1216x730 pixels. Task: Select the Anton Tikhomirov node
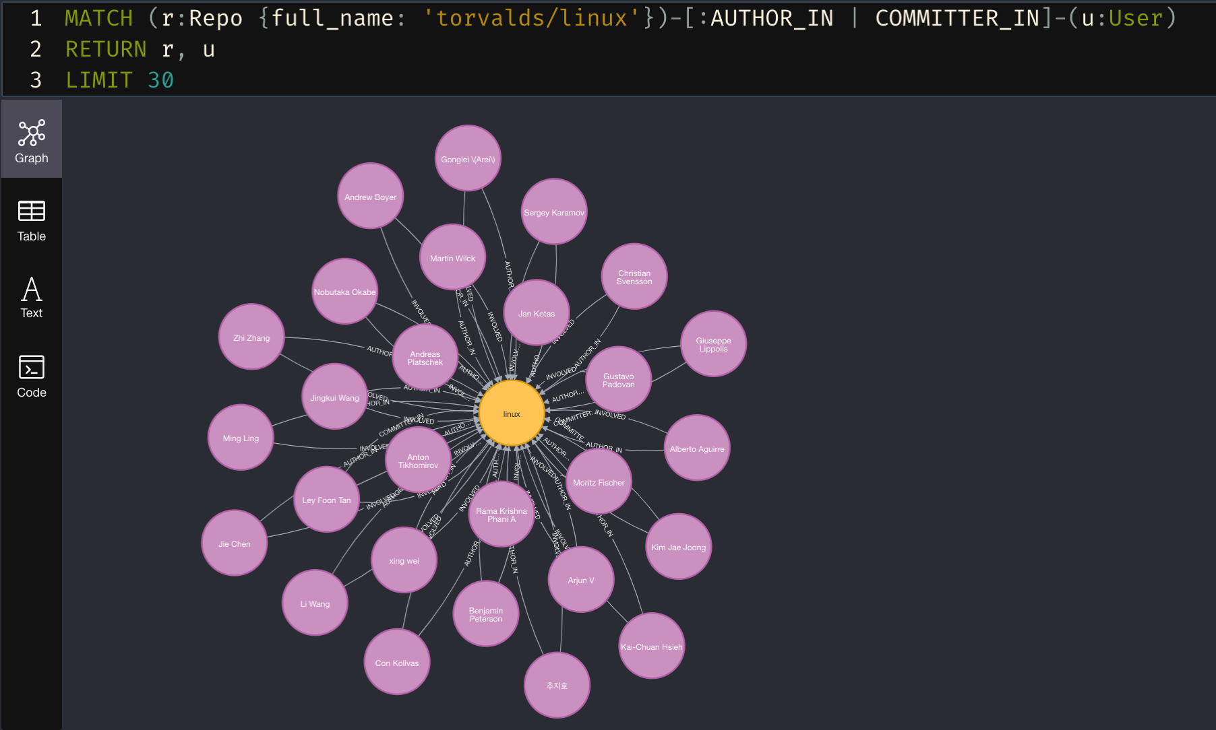point(418,460)
